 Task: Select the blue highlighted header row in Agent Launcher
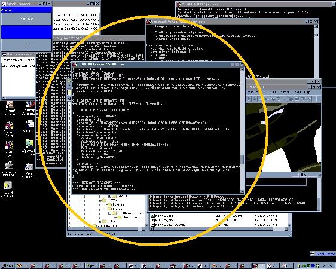[x=26, y=10]
